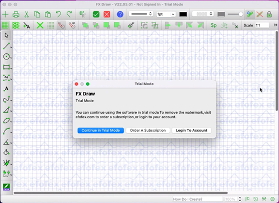Open the circle tool options arrow
The width and height of the screenshot is (279, 203).
pos(11,58)
